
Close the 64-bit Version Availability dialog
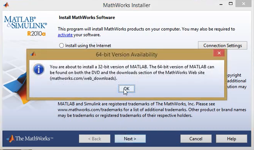point(219,53)
